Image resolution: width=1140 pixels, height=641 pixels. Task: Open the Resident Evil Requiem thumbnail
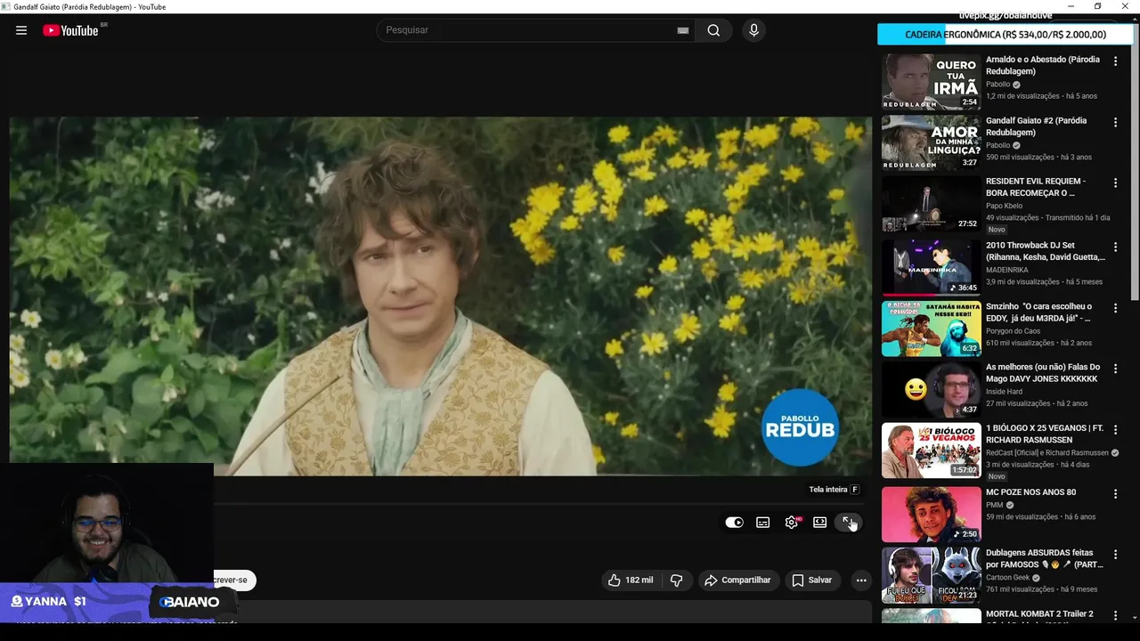[x=931, y=204]
